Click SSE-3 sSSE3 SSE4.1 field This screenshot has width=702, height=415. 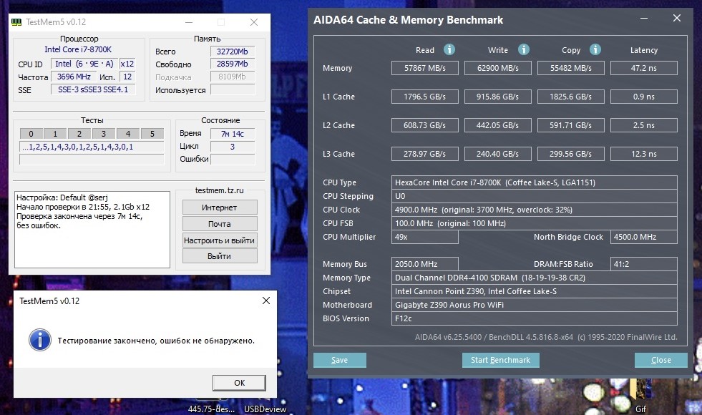93,89
